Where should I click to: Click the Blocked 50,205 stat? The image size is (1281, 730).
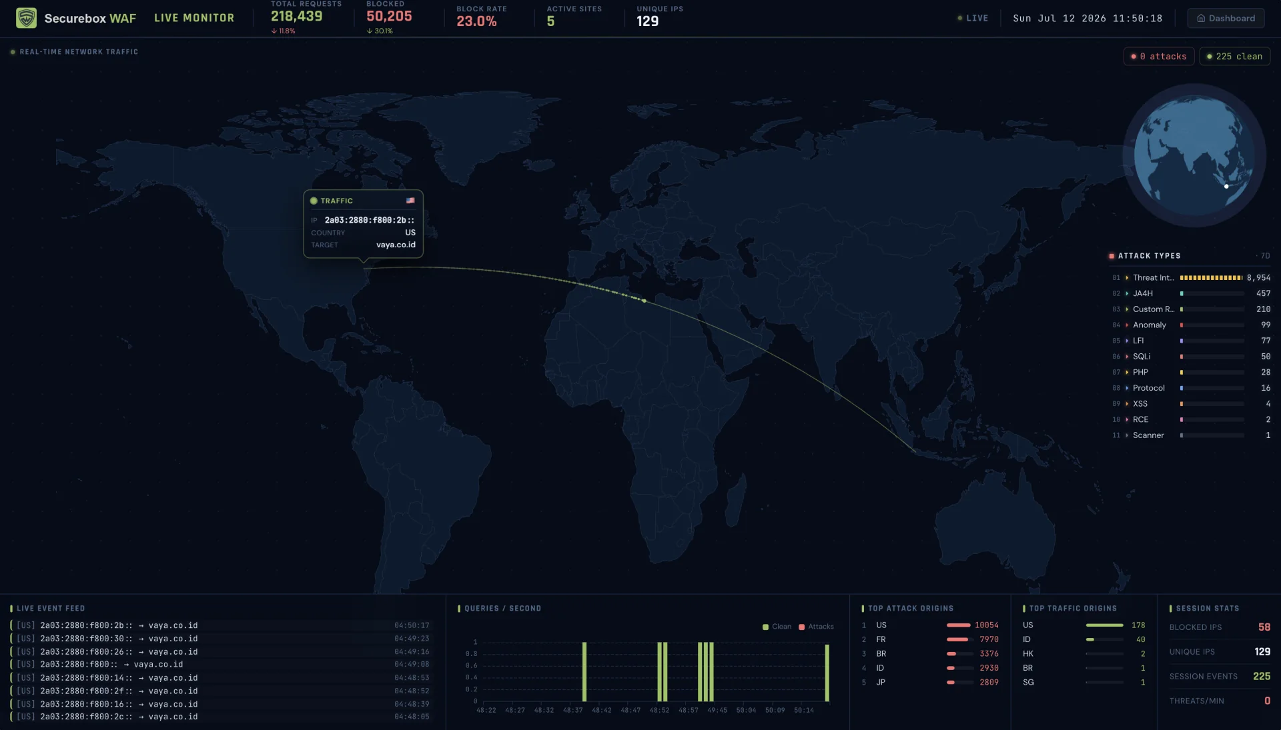click(389, 17)
